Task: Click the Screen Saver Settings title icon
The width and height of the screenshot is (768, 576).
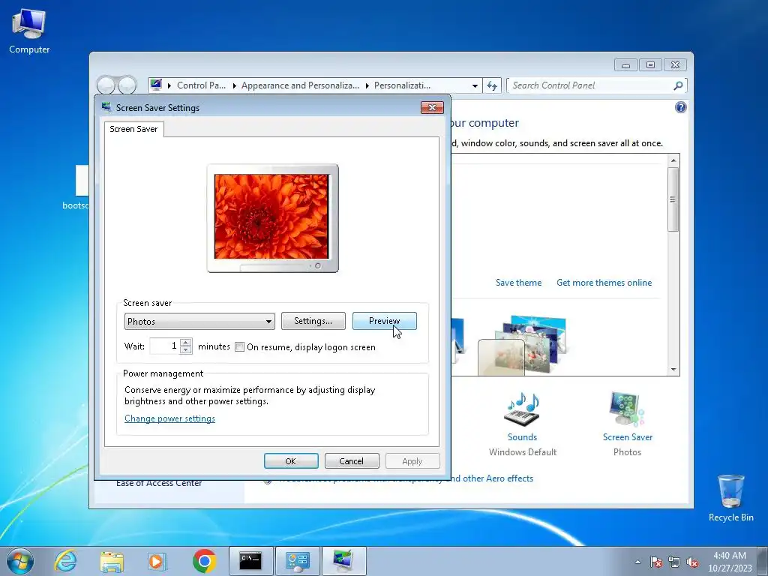Action: click(x=106, y=106)
